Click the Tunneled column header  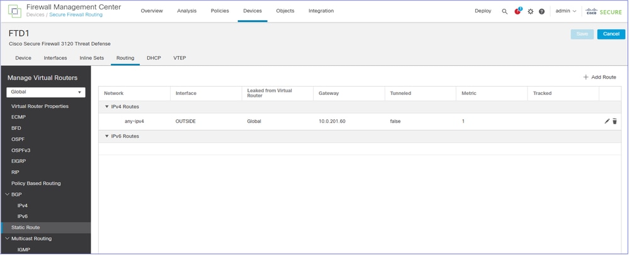point(400,94)
